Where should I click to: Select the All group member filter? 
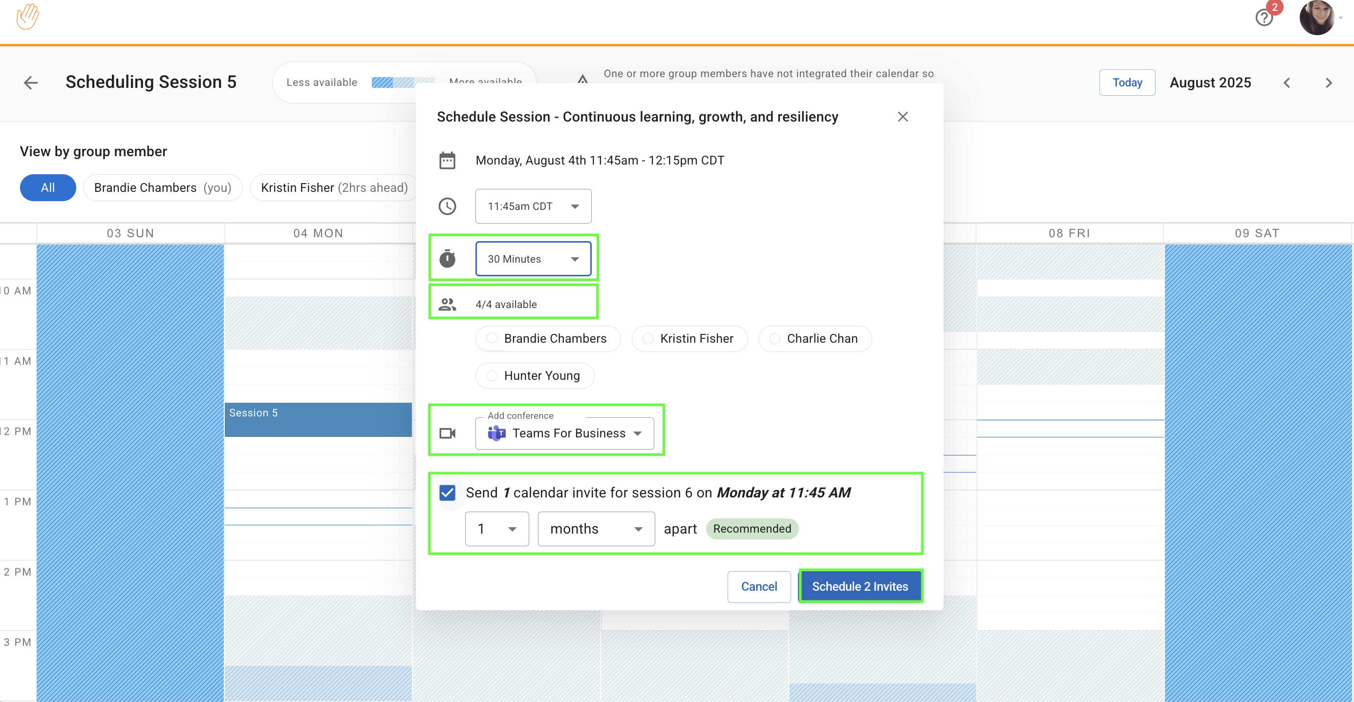[x=48, y=187]
